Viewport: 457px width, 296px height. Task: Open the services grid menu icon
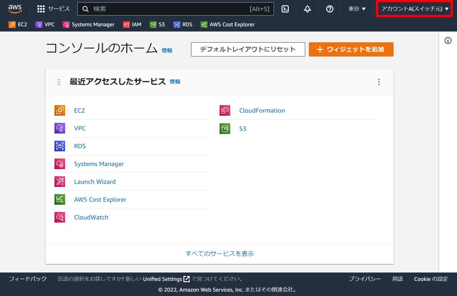(x=41, y=9)
